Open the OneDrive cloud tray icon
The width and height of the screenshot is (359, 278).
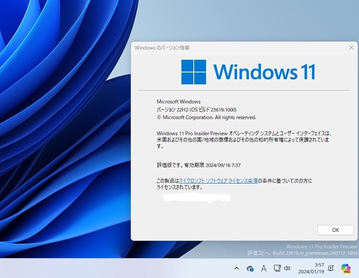pyautogui.click(x=250, y=268)
